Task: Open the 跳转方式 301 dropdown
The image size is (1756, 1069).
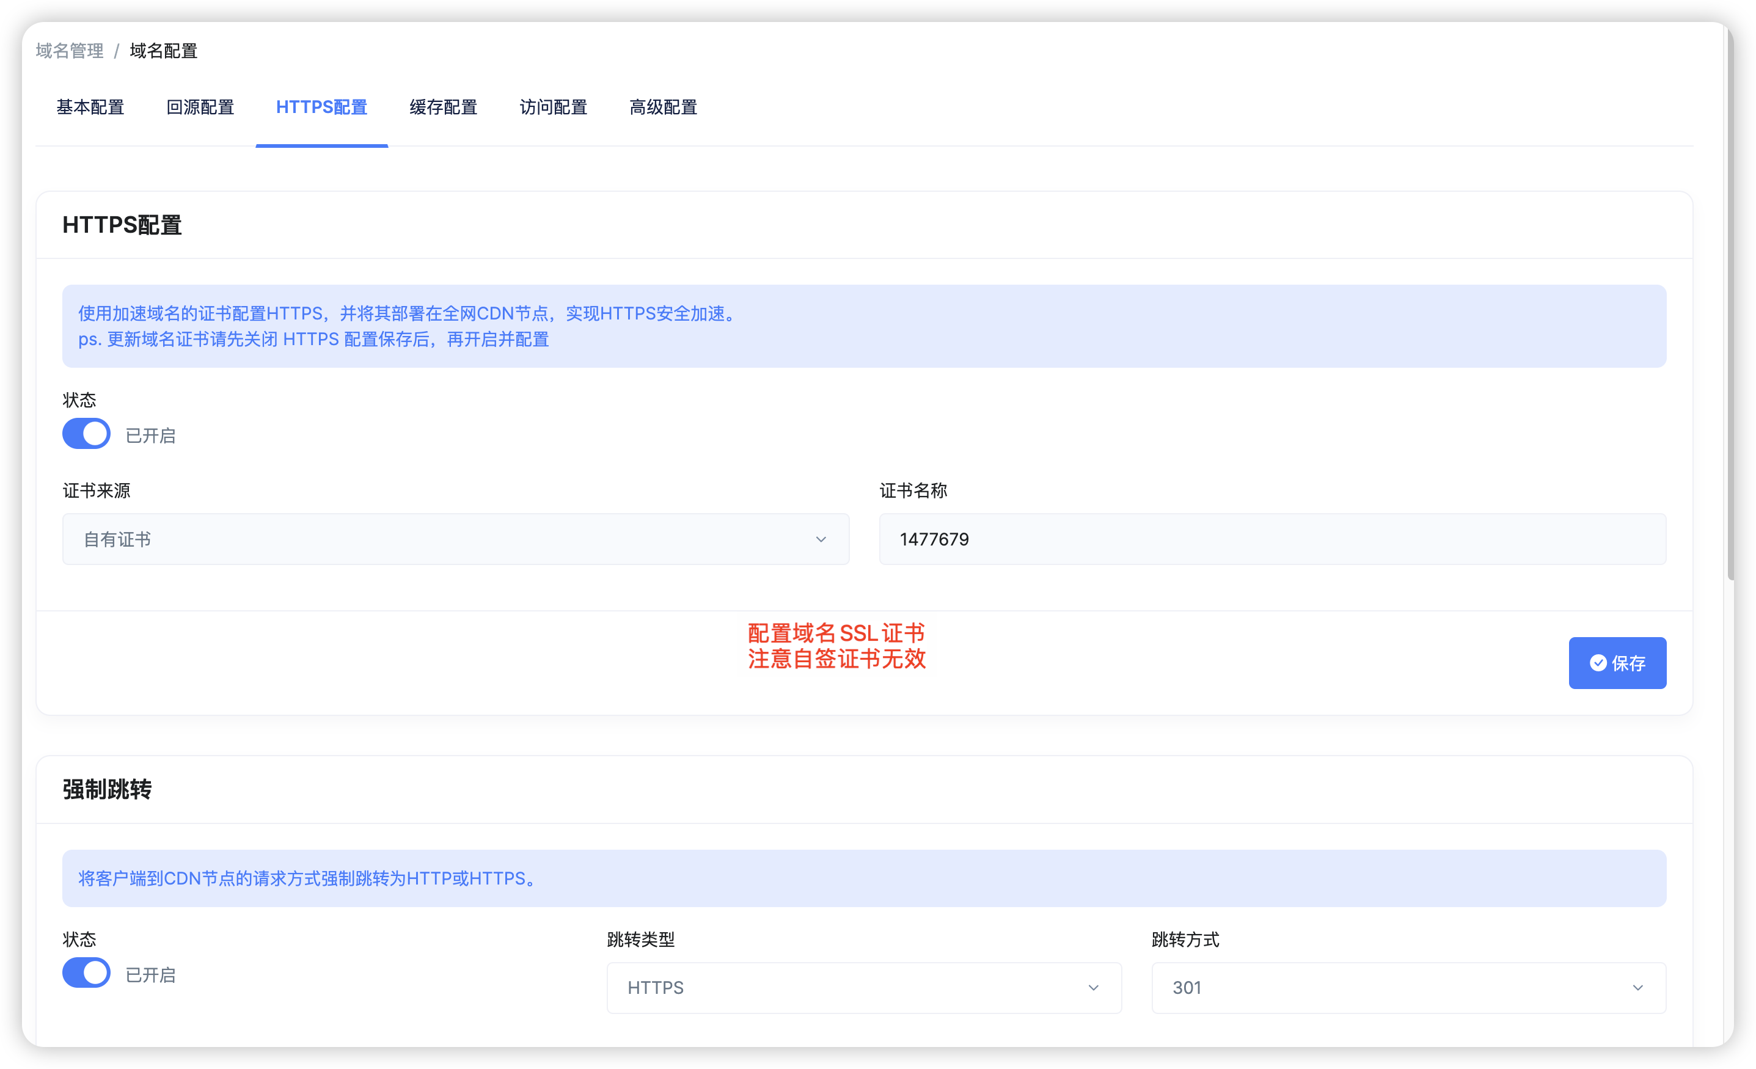Action: tap(1408, 988)
